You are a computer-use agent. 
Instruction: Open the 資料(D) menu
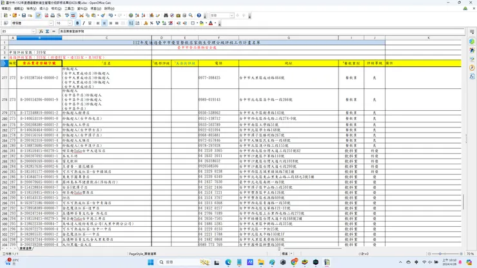pyautogui.click(x=82, y=8)
